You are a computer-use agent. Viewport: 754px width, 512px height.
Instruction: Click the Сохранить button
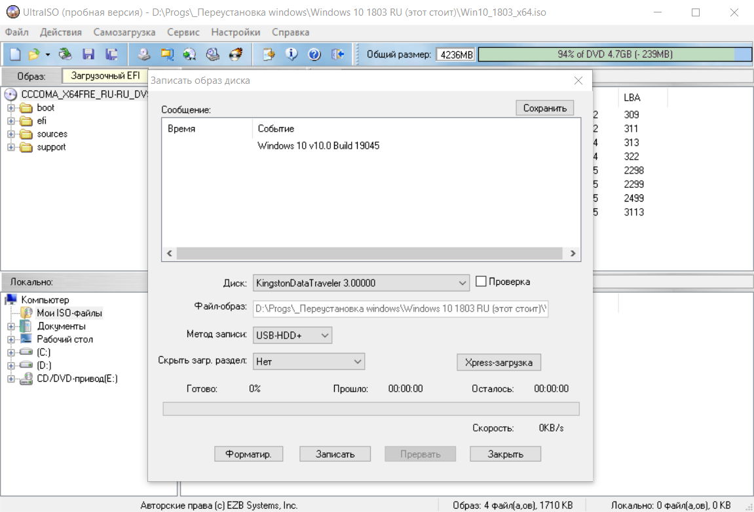pyautogui.click(x=545, y=108)
